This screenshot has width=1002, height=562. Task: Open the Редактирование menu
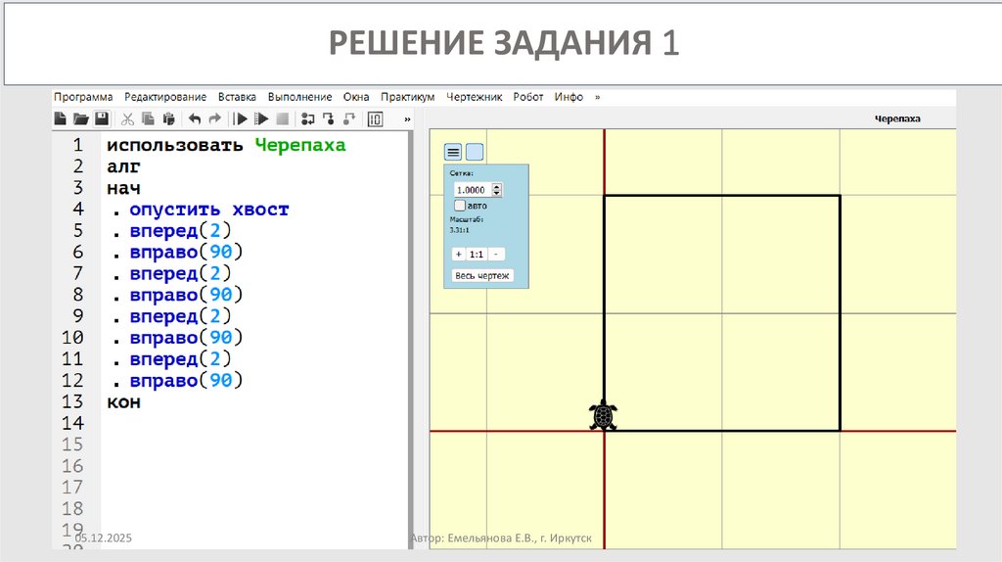[165, 97]
